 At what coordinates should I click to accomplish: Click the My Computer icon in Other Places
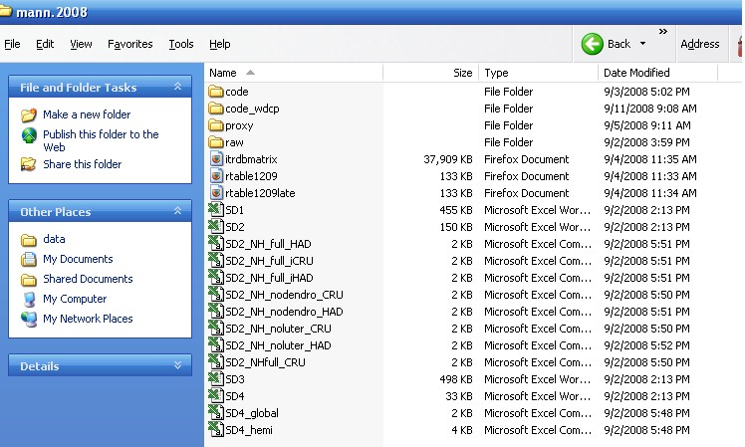30,299
